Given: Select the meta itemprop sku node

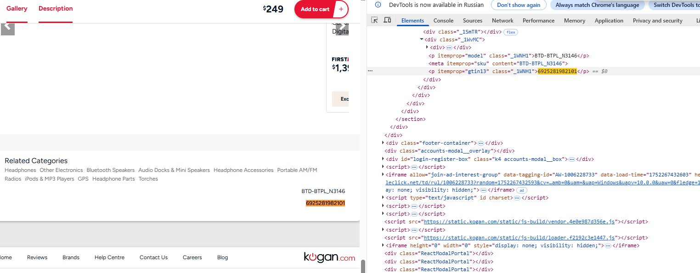Looking at the screenshot, I should [x=498, y=63].
